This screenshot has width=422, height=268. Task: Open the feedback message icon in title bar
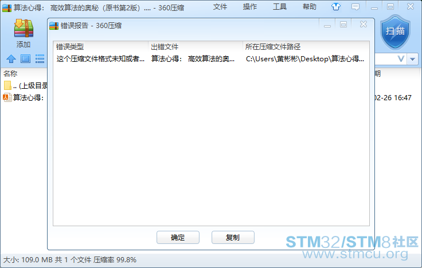tap(355, 7)
